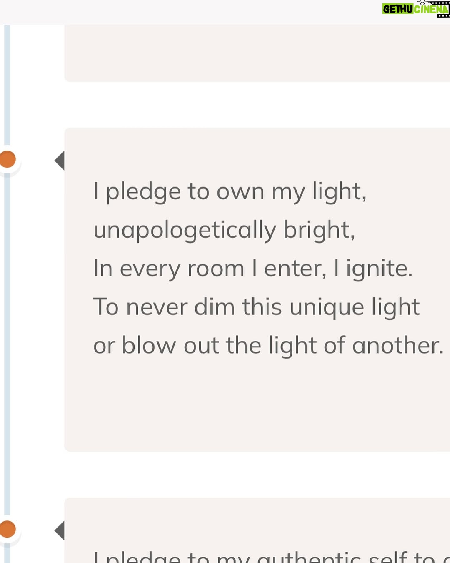
Task: Click the word "ignite." in the pledge
Action: pos(379,269)
